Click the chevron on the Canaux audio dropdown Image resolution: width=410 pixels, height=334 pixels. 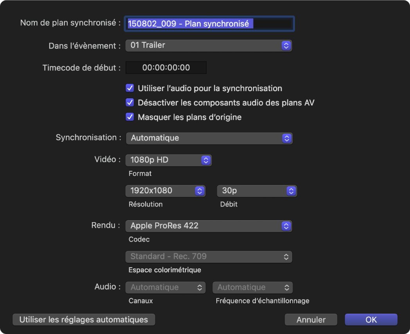point(200,287)
